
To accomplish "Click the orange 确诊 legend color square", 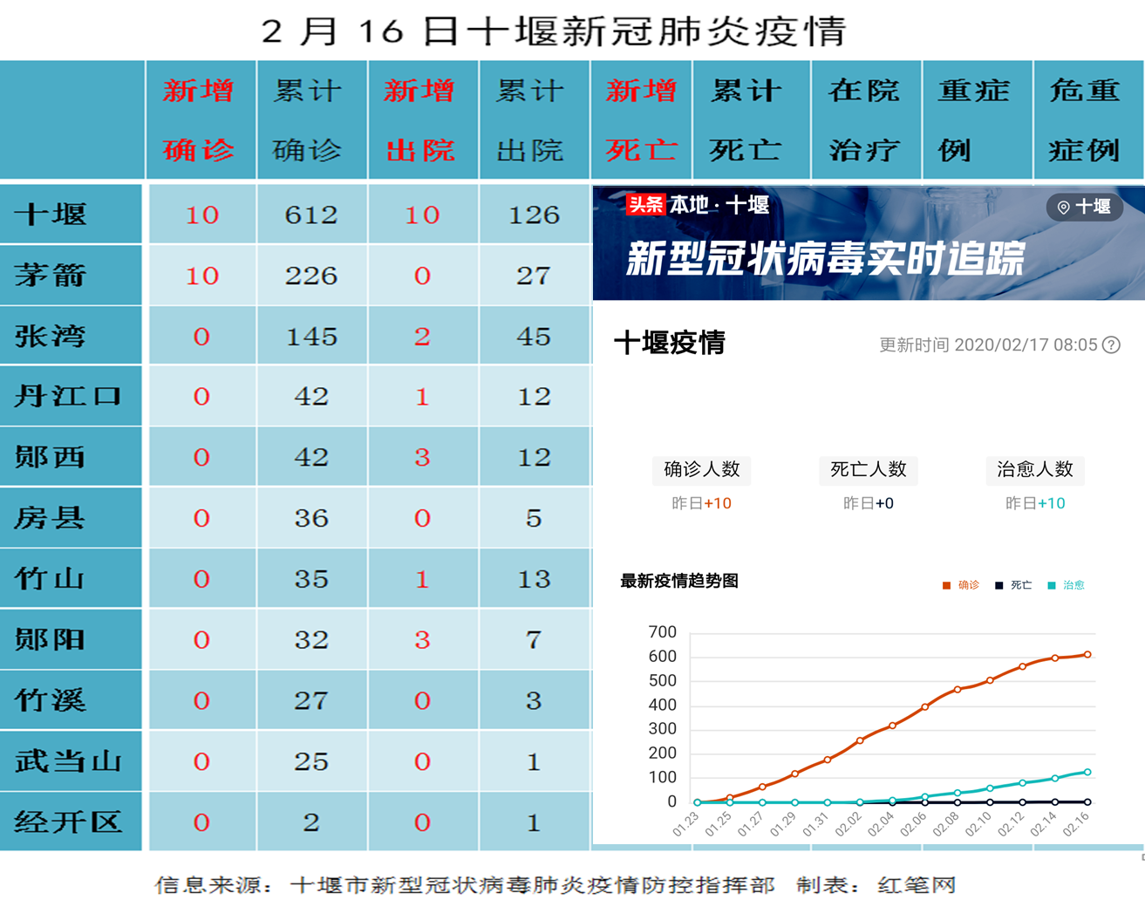I will pyautogui.click(x=946, y=585).
